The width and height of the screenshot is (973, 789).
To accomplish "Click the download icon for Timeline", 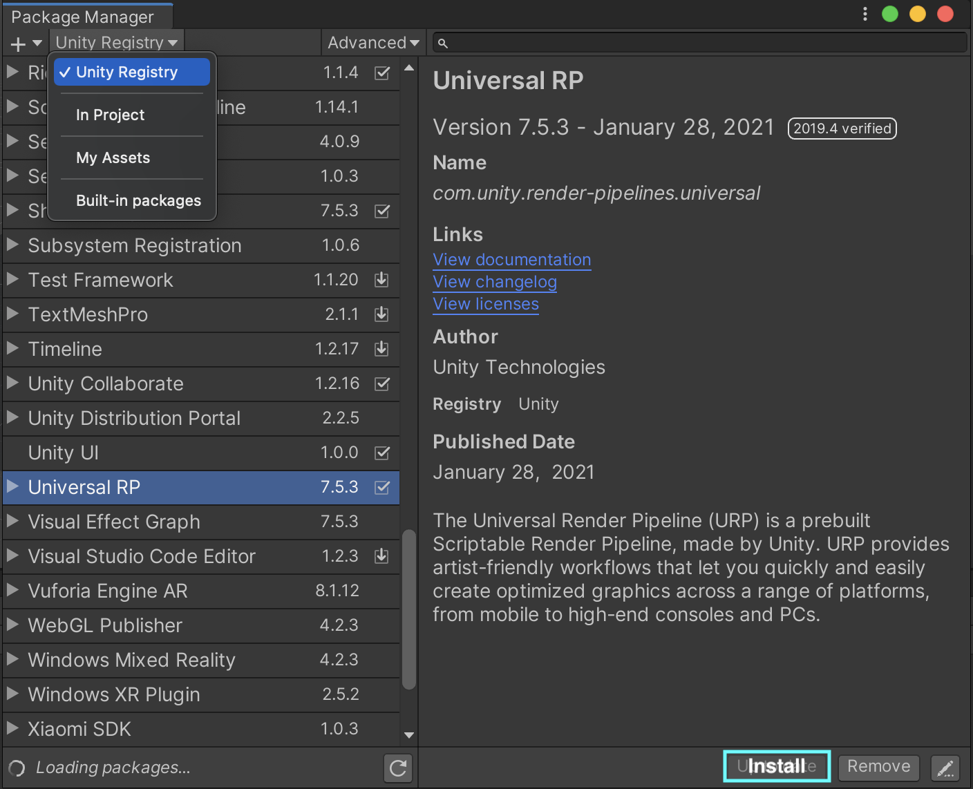I will point(381,349).
